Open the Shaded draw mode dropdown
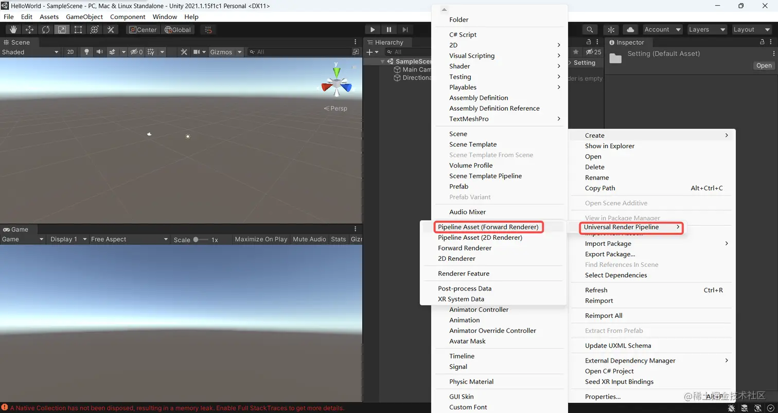Image resolution: width=778 pixels, height=413 pixels. coord(30,52)
